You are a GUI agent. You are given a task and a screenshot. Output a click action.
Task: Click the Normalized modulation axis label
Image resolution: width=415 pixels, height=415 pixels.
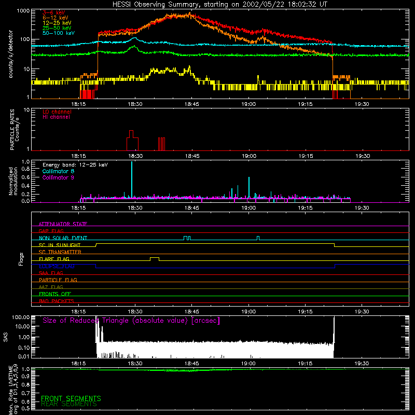pos(13,181)
